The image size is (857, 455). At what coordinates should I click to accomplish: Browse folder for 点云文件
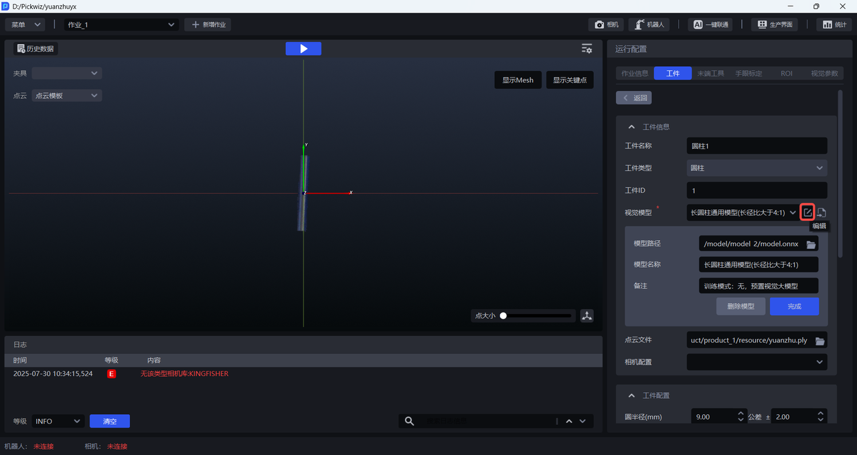820,341
